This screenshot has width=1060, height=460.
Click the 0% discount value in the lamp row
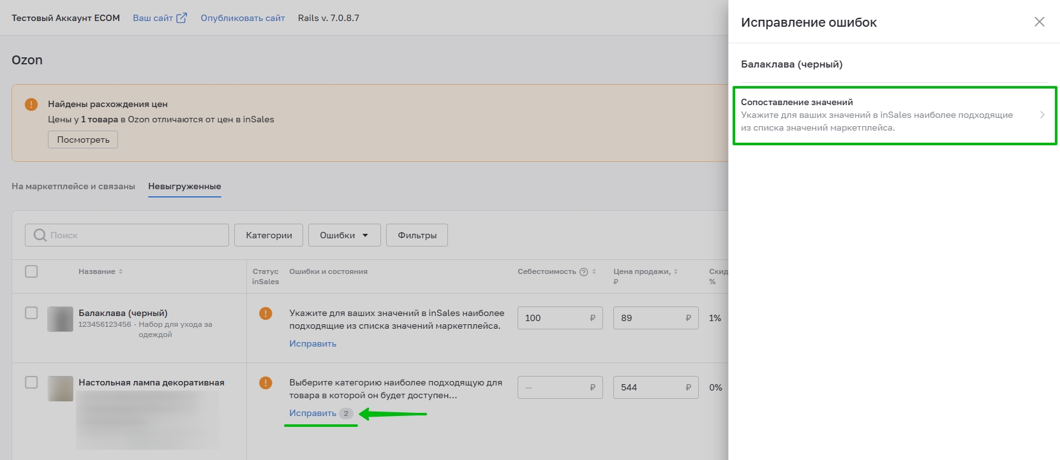click(x=716, y=387)
